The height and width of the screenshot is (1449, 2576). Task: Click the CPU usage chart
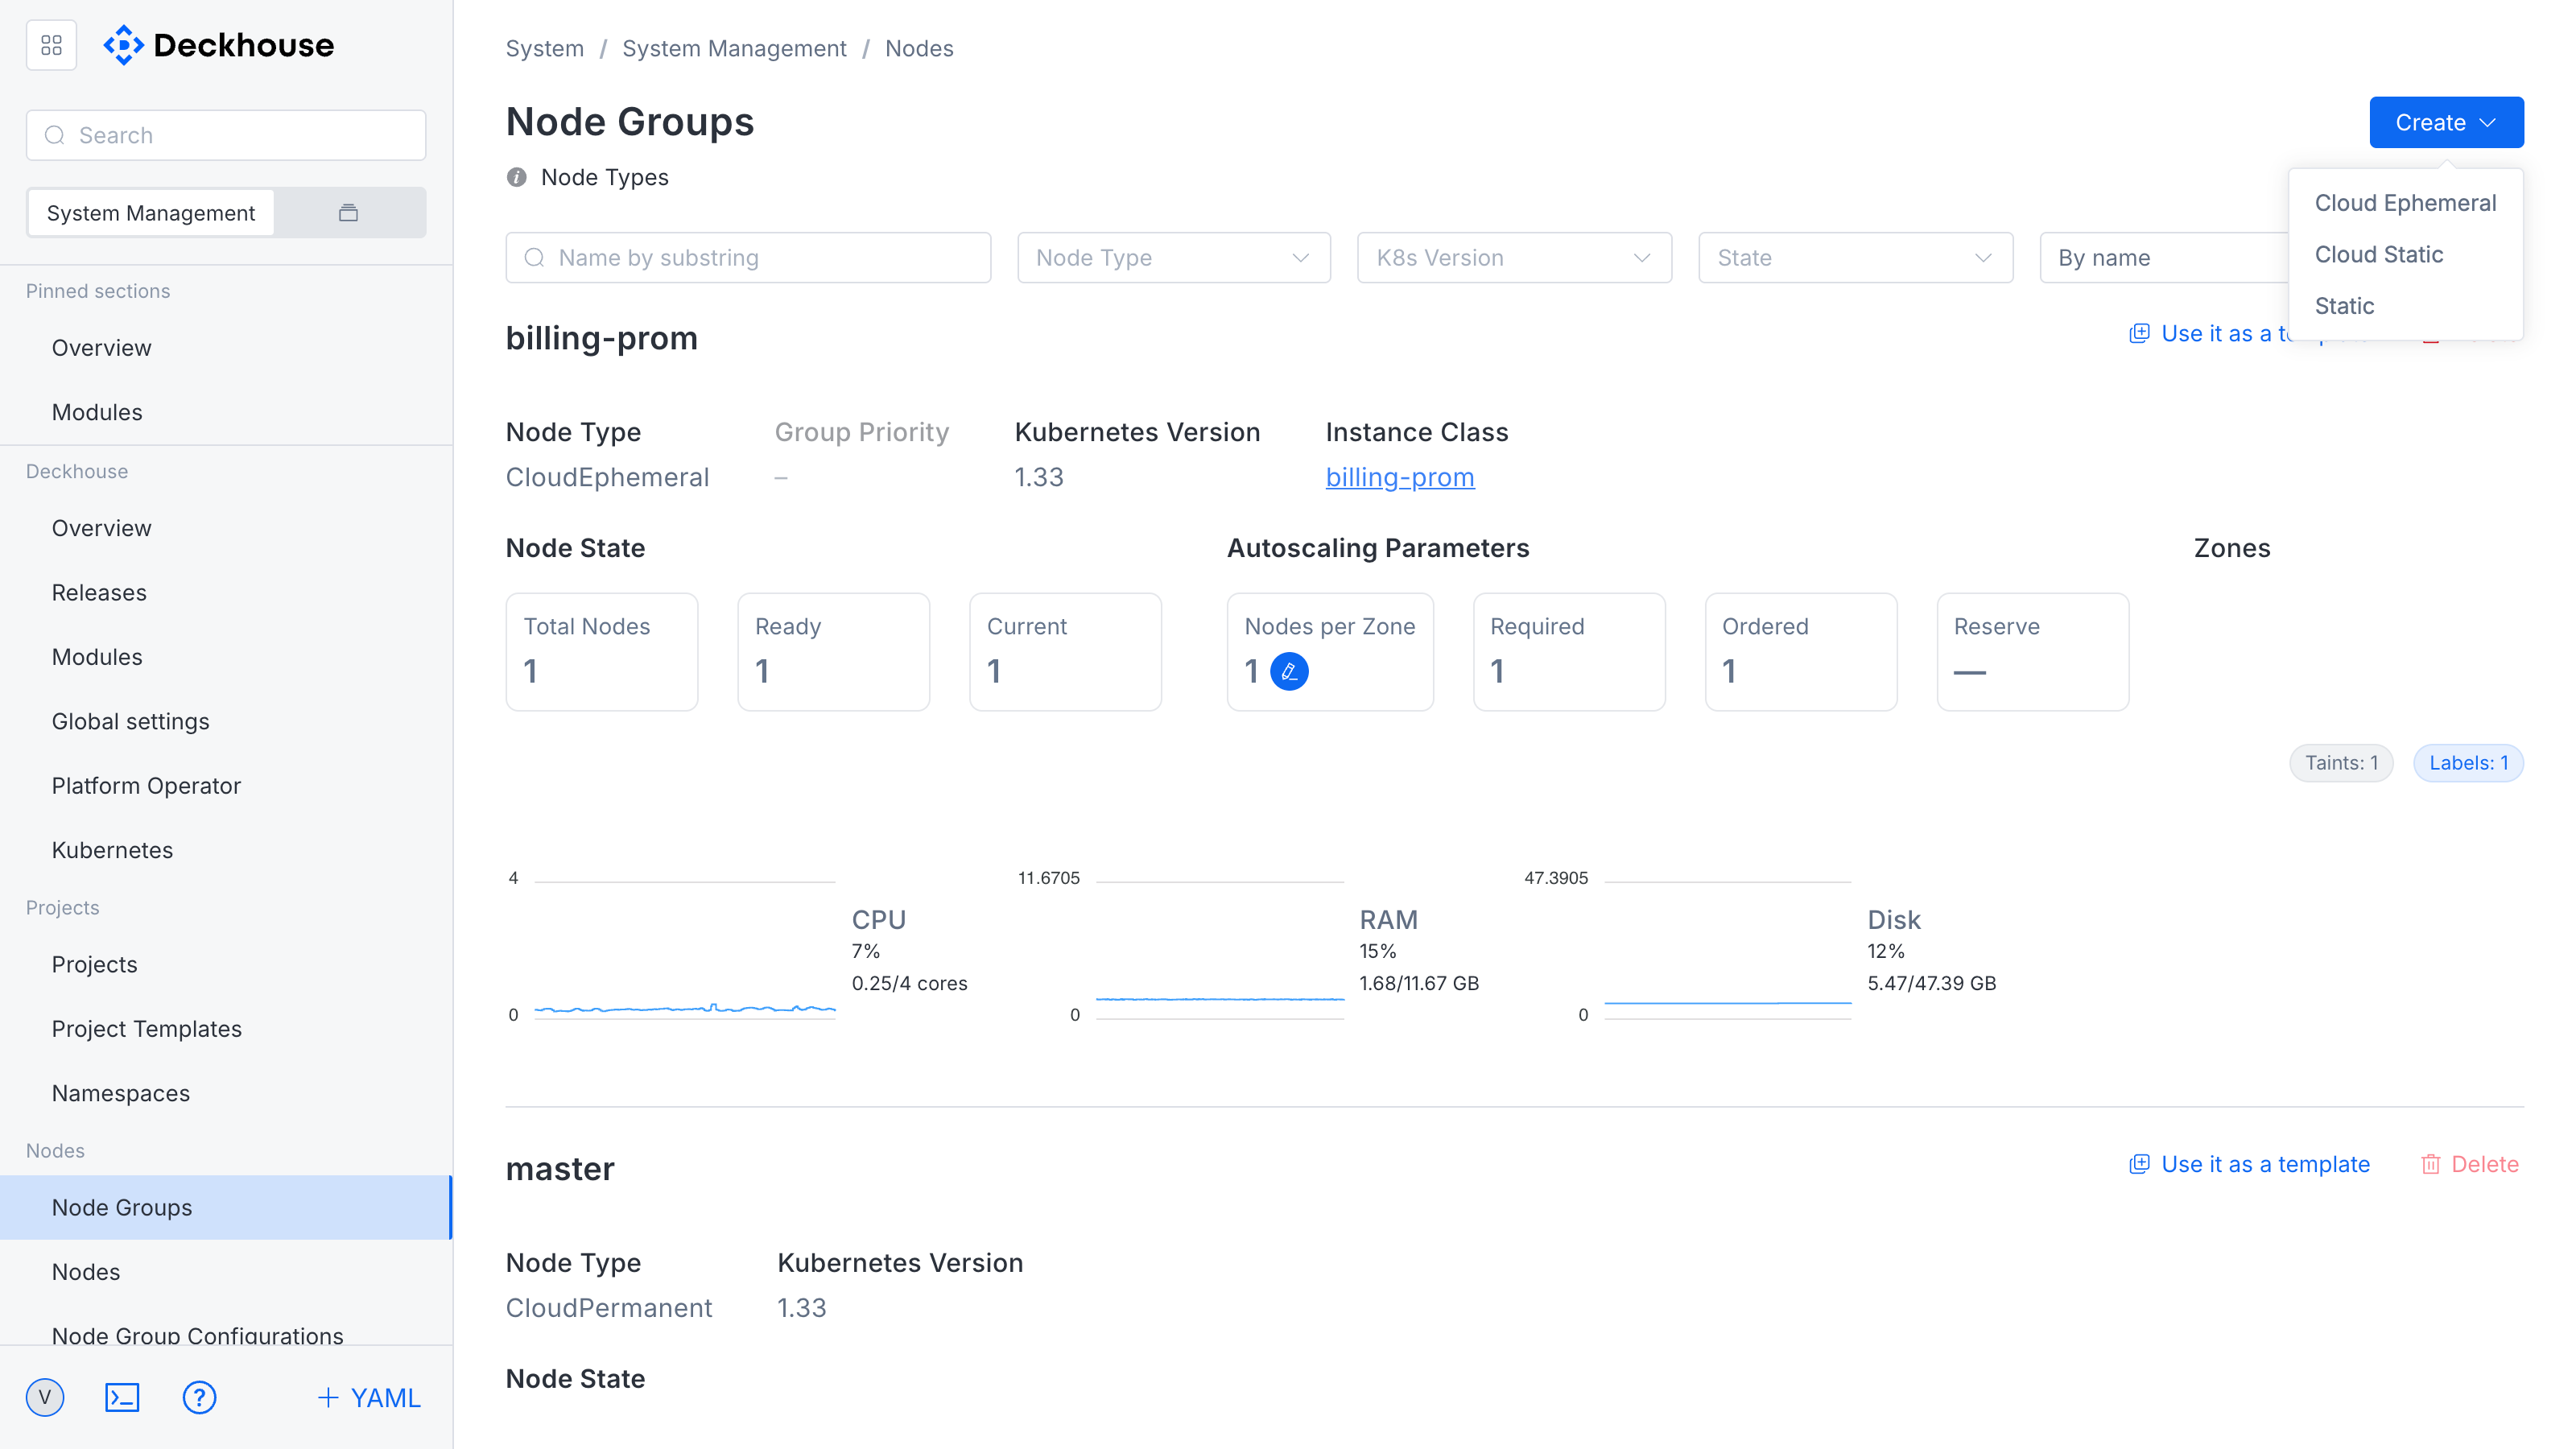[685, 948]
